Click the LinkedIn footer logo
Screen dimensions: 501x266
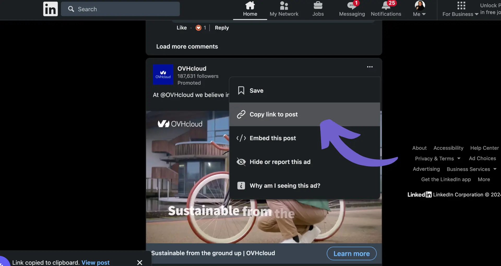pyautogui.click(x=419, y=195)
